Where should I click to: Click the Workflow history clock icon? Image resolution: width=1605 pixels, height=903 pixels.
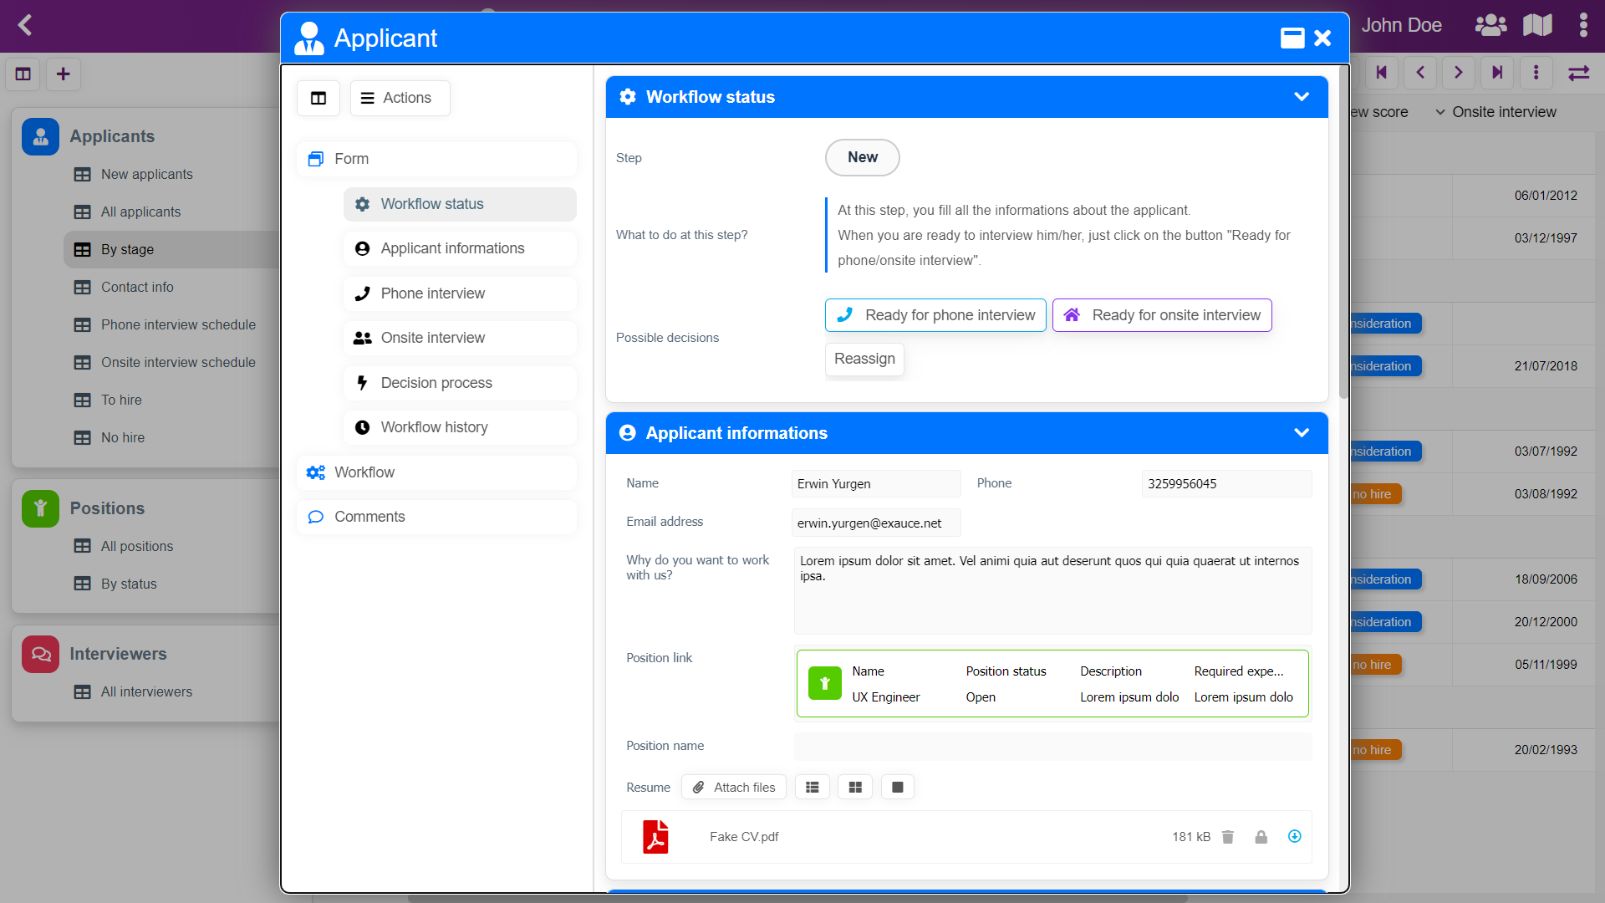point(362,426)
